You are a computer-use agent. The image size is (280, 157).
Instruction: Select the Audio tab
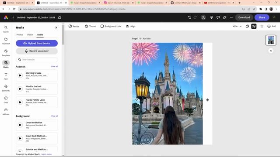point(40,35)
